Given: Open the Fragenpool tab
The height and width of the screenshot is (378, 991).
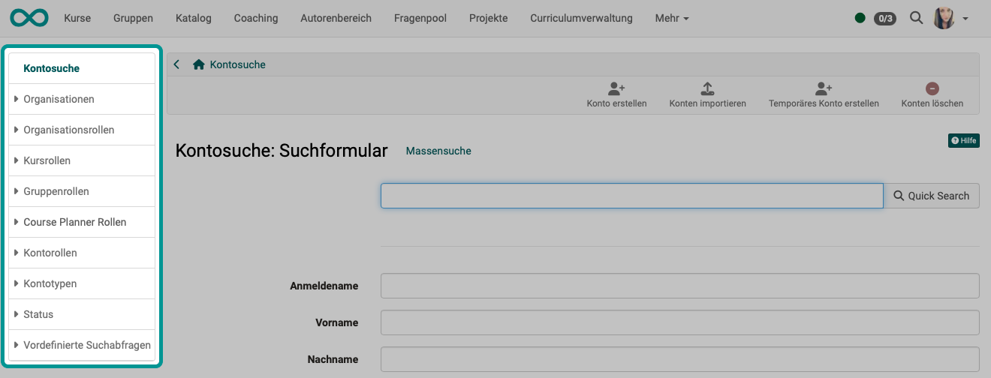Looking at the screenshot, I should 420,18.
